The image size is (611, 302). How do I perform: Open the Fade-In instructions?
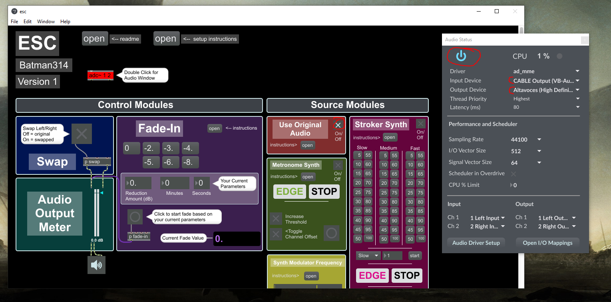point(215,128)
